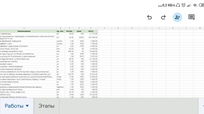Viewport: 204px width, 114px height.
Task: Select the total cell '23 100,00'
Action: (91, 59)
